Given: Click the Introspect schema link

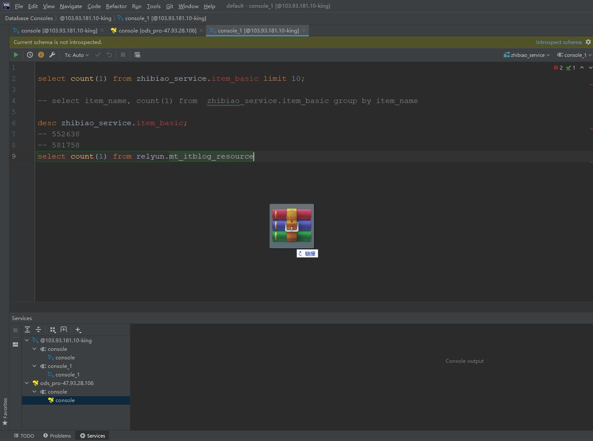Looking at the screenshot, I should (x=559, y=42).
